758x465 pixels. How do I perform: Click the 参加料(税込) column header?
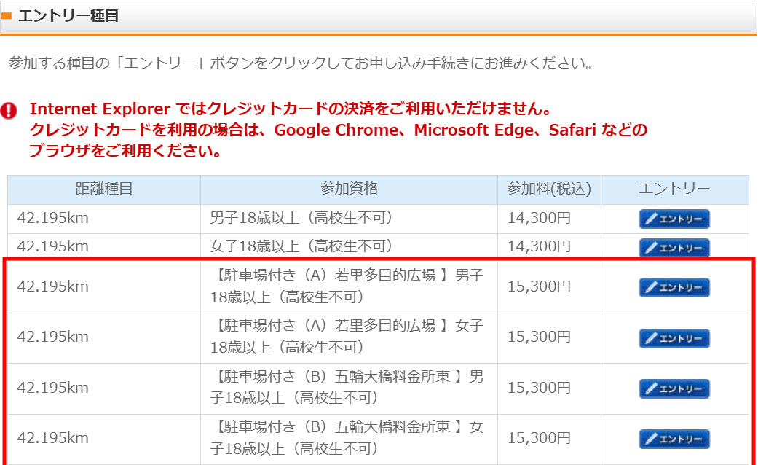(549, 189)
